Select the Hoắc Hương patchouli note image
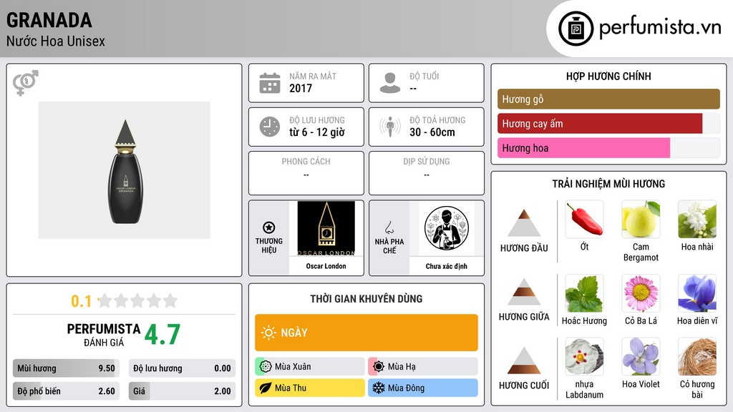This screenshot has height=412, width=733. coord(584,293)
